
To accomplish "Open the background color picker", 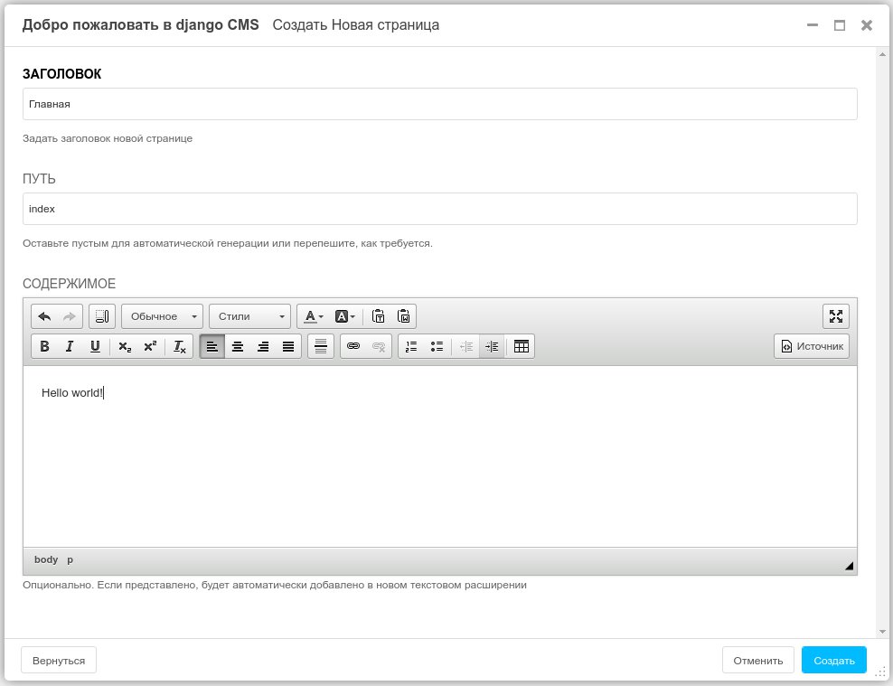I will (x=344, y=316).
